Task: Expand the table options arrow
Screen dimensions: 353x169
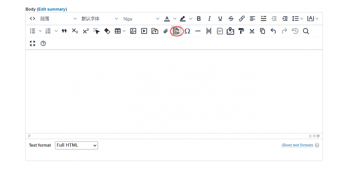Action: (x=124, y=31)
